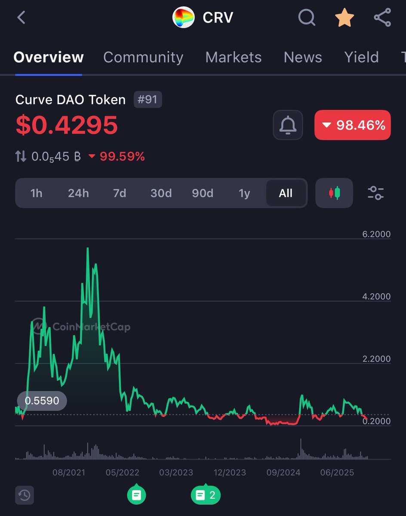Open the Yield tab
Image resolution: width=406 pixels, height=516 pixels.
[x=361, y=57]
